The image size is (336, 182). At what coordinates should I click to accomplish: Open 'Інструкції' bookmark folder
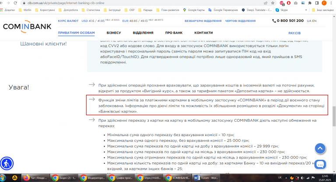point(112,10)
